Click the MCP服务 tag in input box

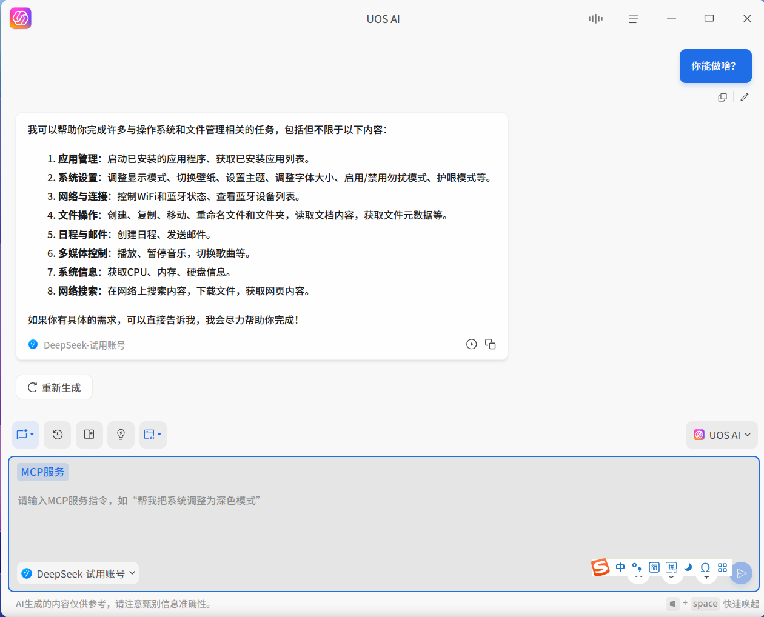[42, 472]
